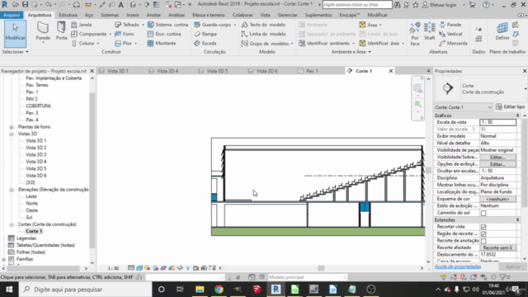This screenshot has height=297, width=528.
Task: Pick the Telhado roof tool
Action: pyautogui.click(x=127, y=25)
